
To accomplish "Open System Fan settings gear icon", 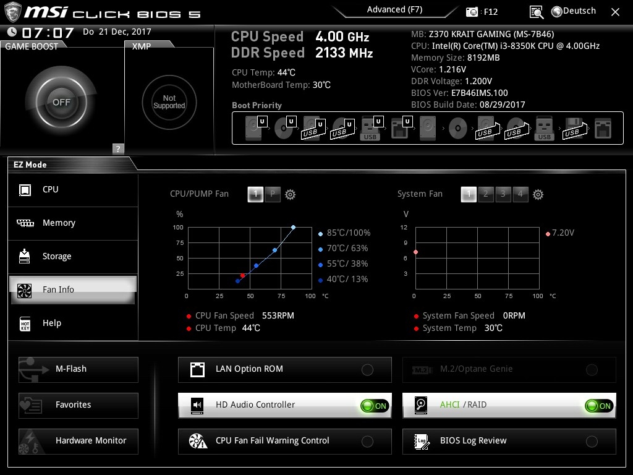I will point(538,194).
